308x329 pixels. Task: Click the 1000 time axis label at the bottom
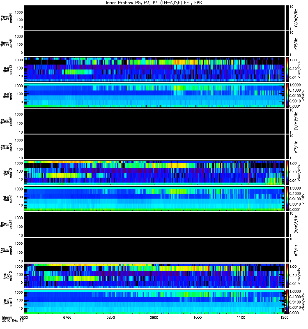(x=198, y=317)
